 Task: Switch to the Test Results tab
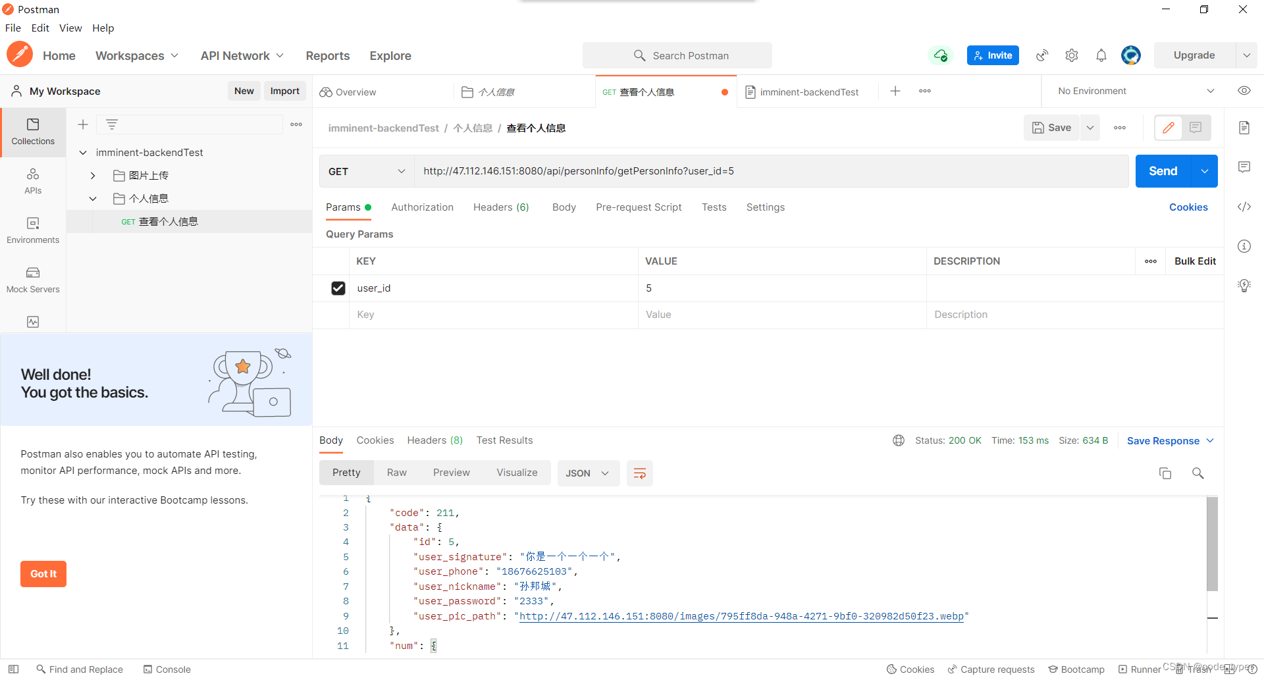(x=504, y=440)
